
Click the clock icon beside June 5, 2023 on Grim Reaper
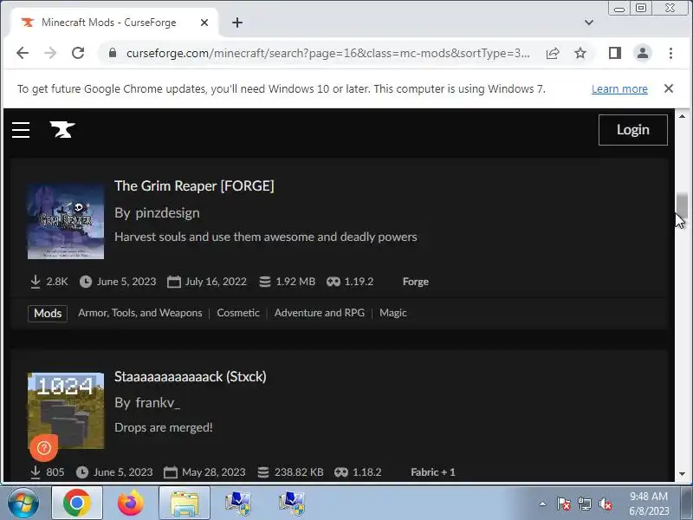(x=85, y=282)
